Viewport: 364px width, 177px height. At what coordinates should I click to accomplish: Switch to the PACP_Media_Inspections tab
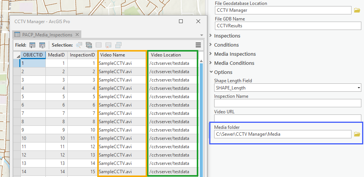47,34
